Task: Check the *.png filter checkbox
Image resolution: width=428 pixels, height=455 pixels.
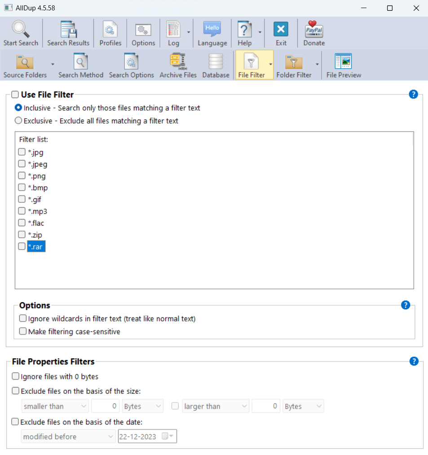Action: click(x=22, y=175)
